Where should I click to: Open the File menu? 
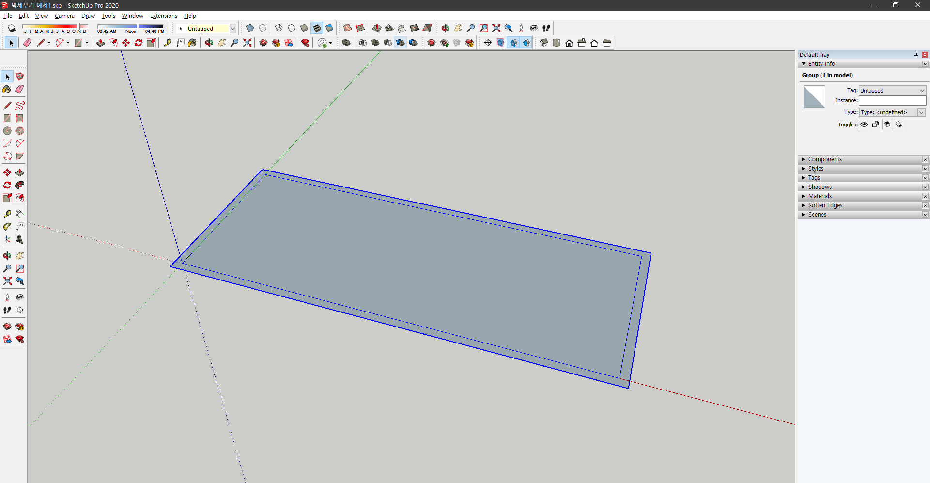coord(8,16)
